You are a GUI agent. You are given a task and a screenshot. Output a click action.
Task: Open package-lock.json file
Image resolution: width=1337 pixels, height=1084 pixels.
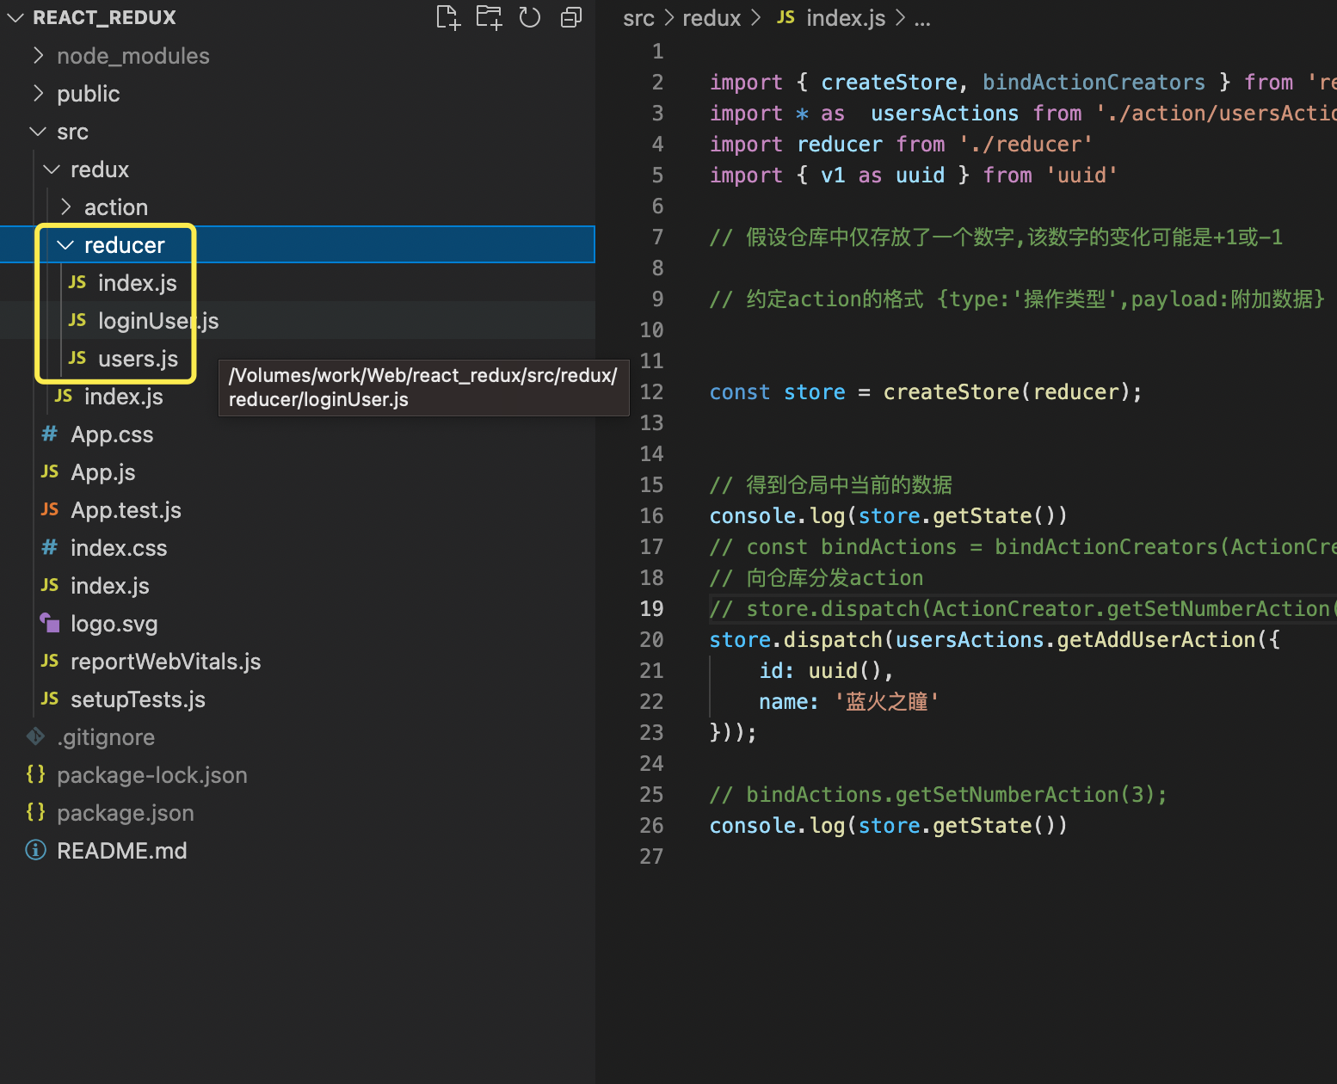(x=298, y=775)
